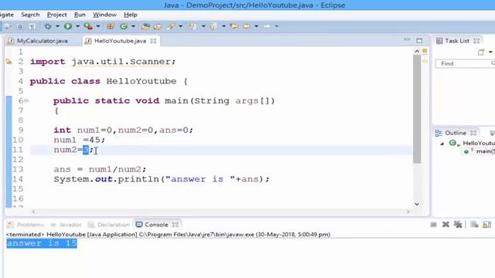Image resolution: width=495 pixels, height=278 pixels.
Task: Click the Back navigation arrow icon
Action: click(247, 26)
